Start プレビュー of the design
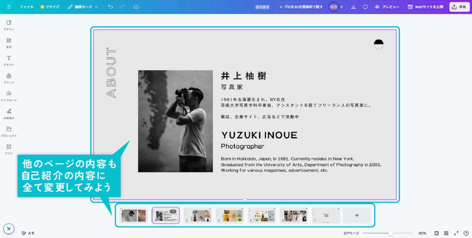Image resolution: width=472 pixels, height=238 pixels. [x=387, y=7]
